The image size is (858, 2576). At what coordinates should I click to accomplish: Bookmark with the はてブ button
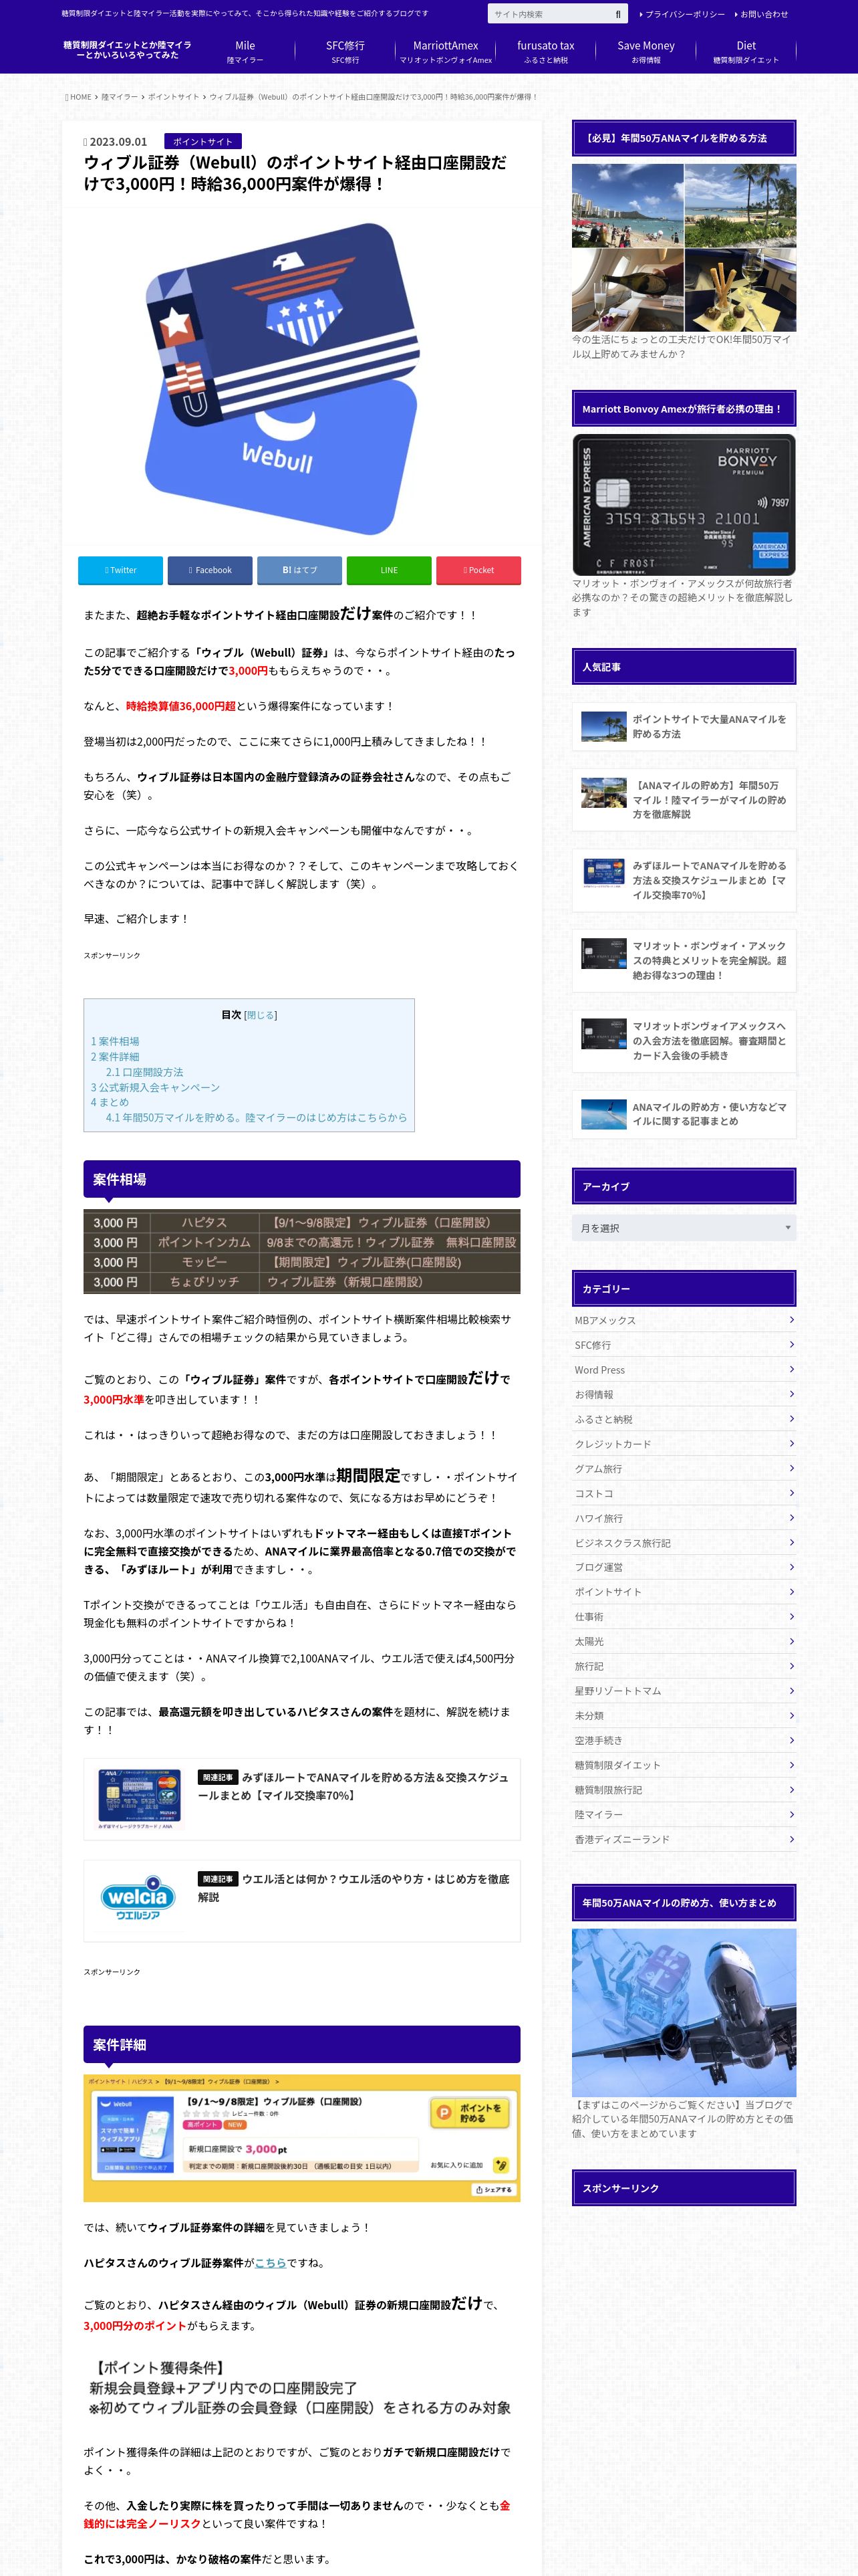[x=299, y=570]
